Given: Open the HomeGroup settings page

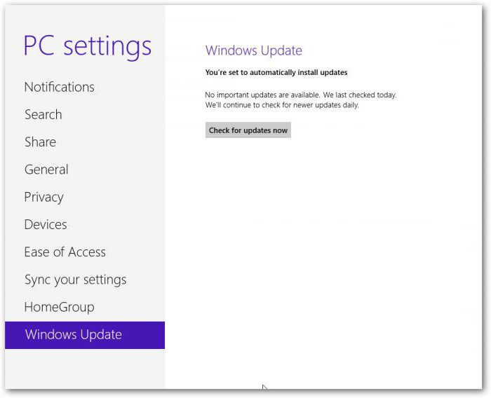Looking at the screenshot, I should click(x=59, y=308).
